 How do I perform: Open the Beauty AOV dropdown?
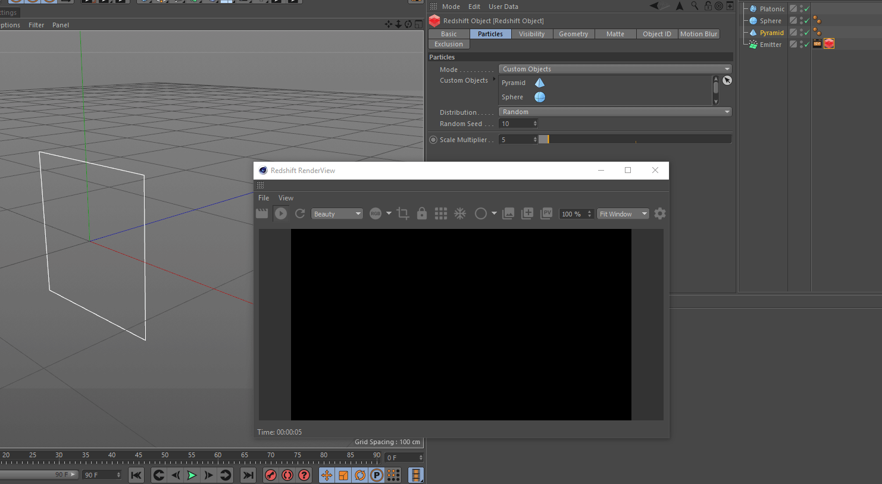337,214
